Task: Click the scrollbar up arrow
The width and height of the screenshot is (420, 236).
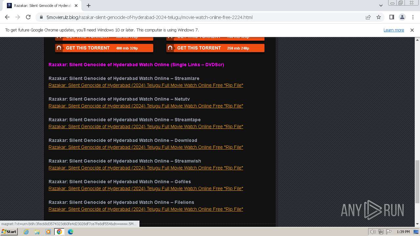Action: 417,39
